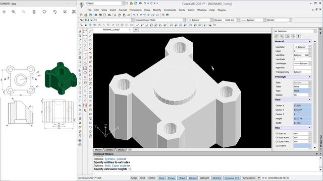Viewport: 323px width, 181px height.
Task: Click the green 3D model image in viewer
Action: click(x=61, y=78)
